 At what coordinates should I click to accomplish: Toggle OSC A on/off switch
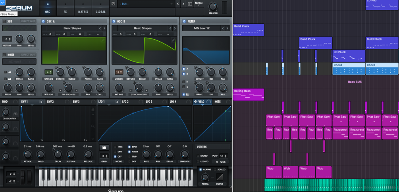[43, 21]
